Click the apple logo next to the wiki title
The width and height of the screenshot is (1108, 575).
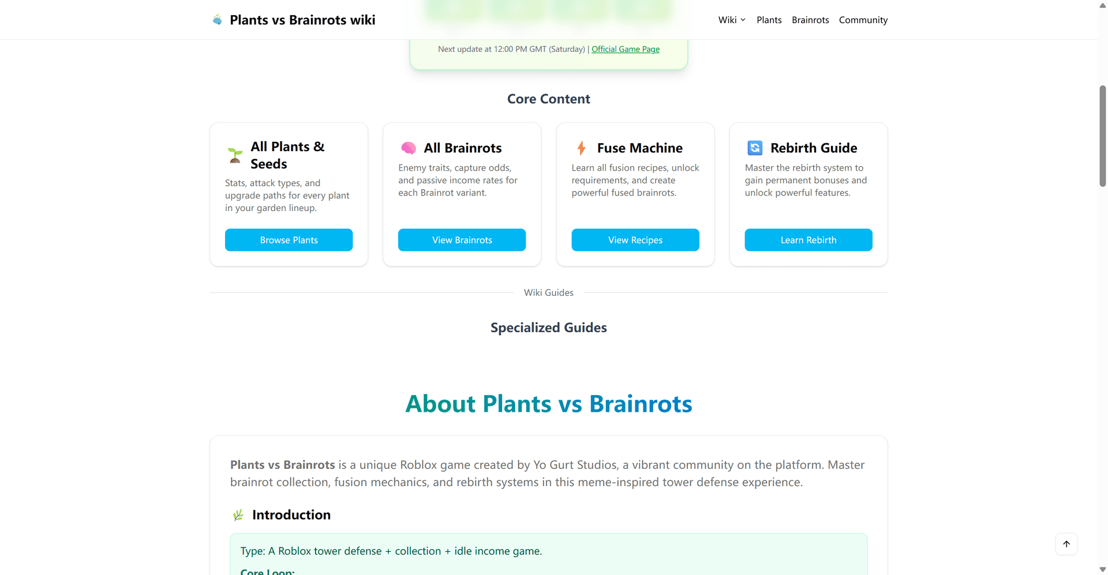coord(217,19)
